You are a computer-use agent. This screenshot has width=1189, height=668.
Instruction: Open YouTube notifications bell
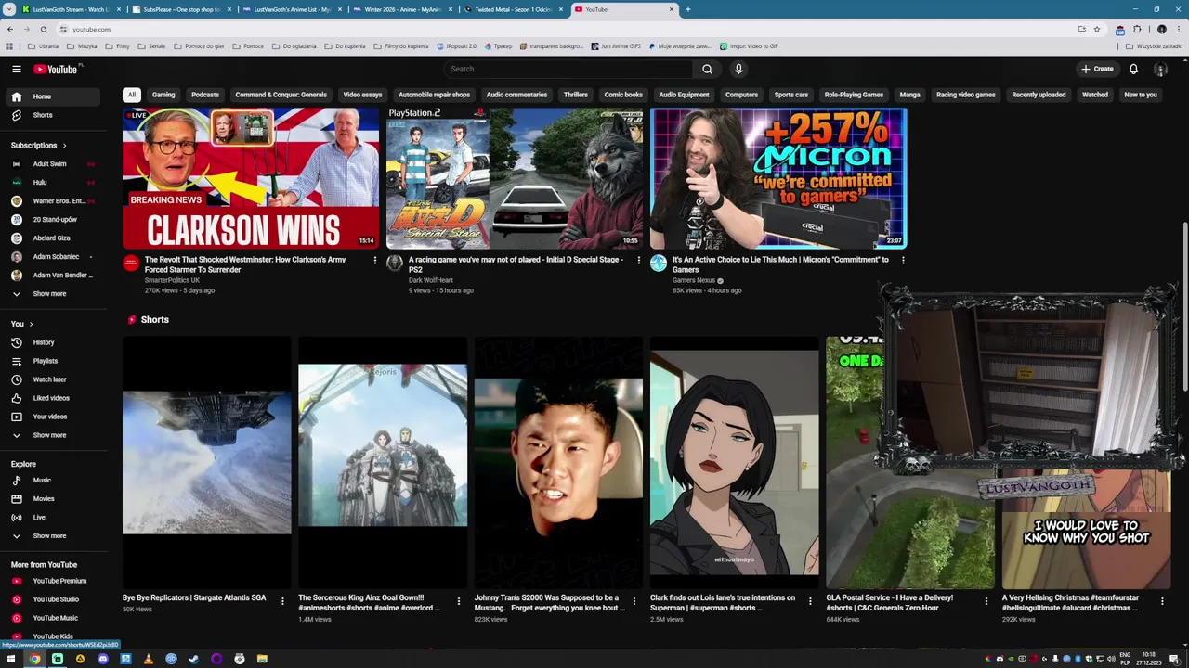point(1133,69)
